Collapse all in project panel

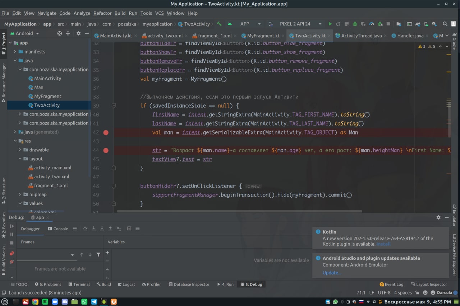click(68, 33)
